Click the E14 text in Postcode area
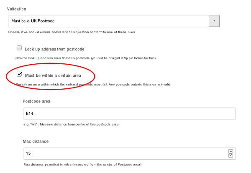The width and height of the screenshot is (251, 173). [x=30, y=113]
